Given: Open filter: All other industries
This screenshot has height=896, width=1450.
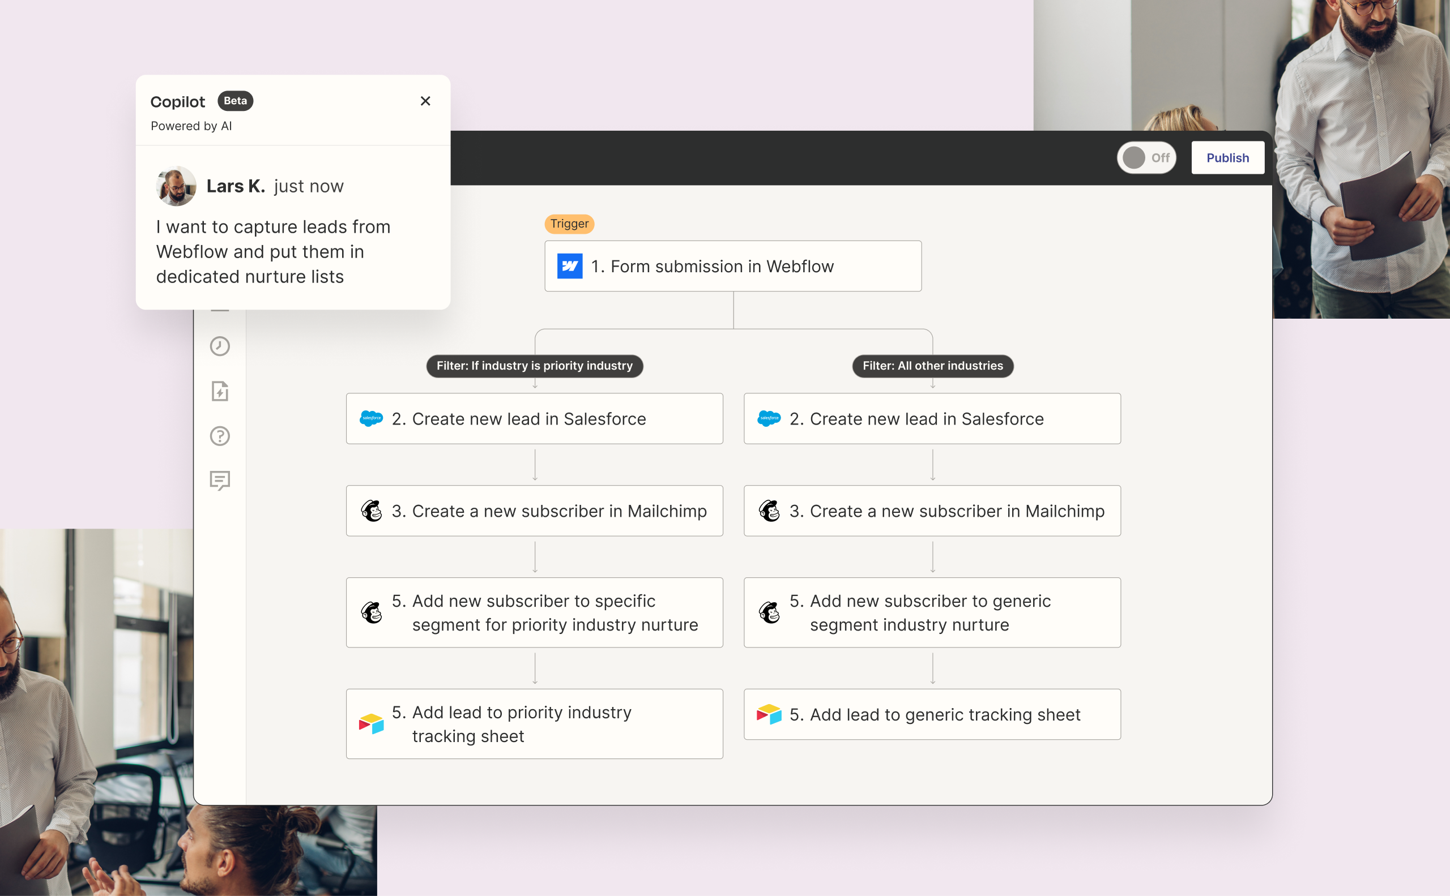Looking at the screenshot, I should 932,366.
